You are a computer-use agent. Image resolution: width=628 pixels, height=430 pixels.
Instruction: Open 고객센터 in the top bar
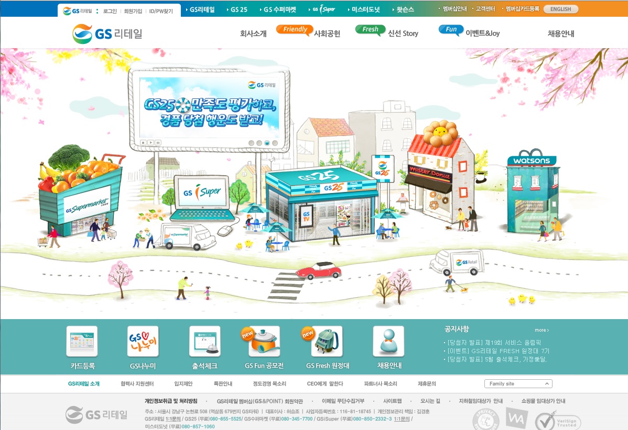(x=485, y=9)
